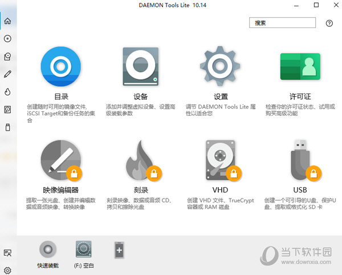This screenshot has height=275, width=342.
Task: Click the 设备 title text
Action: click(141, 96)
